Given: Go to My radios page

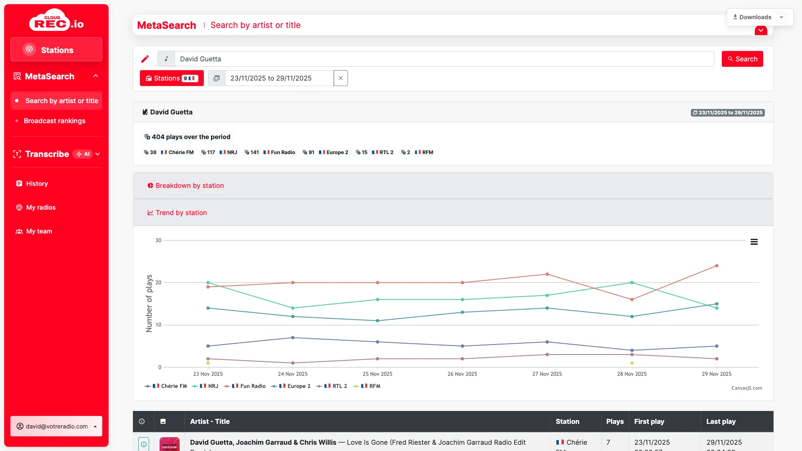Looking at the screenshot, I should pos(41,208).
